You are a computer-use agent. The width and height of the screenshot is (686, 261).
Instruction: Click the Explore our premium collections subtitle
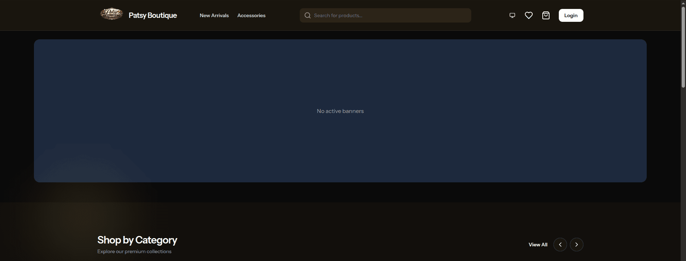134,251
